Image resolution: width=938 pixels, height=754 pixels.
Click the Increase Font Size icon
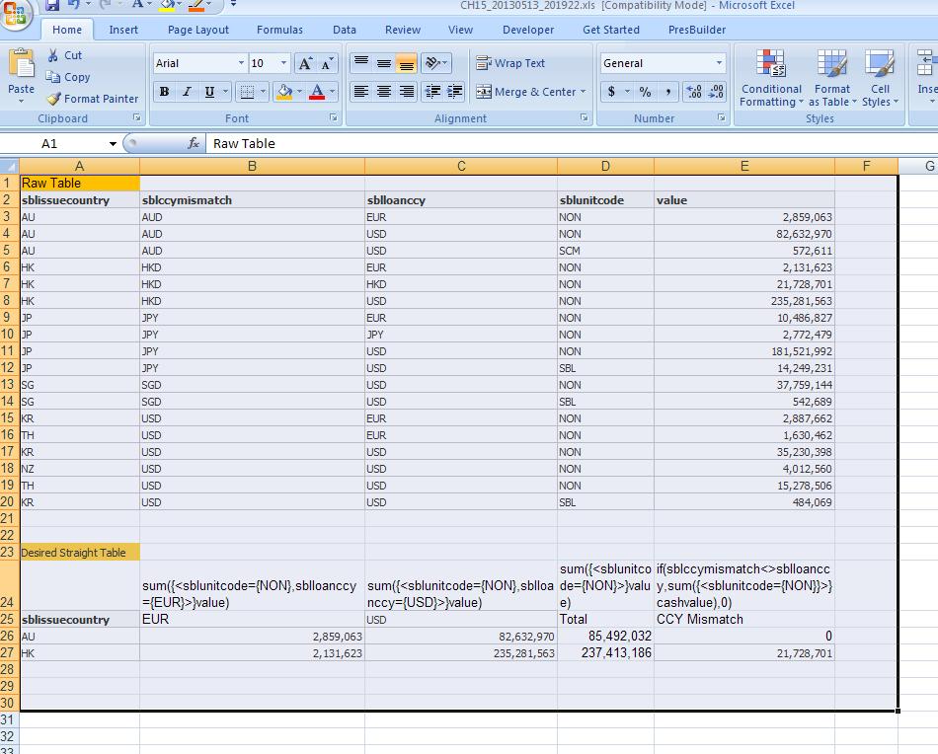[x=305, y=63]
